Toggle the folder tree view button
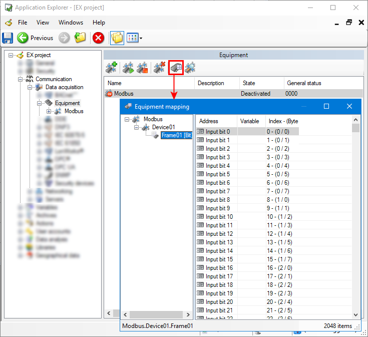 (x=117, y=38)
